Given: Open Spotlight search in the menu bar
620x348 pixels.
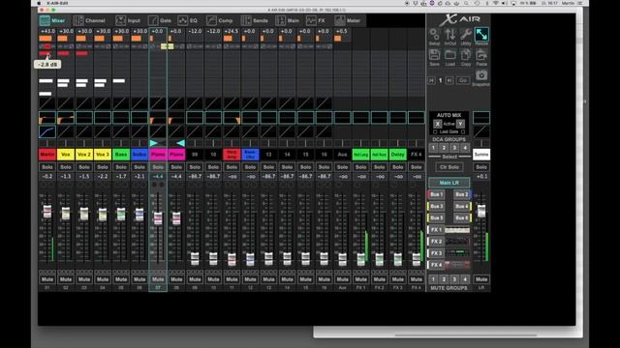Looking at the screenshot, I should pyautogui.click(x=467, y=3).
